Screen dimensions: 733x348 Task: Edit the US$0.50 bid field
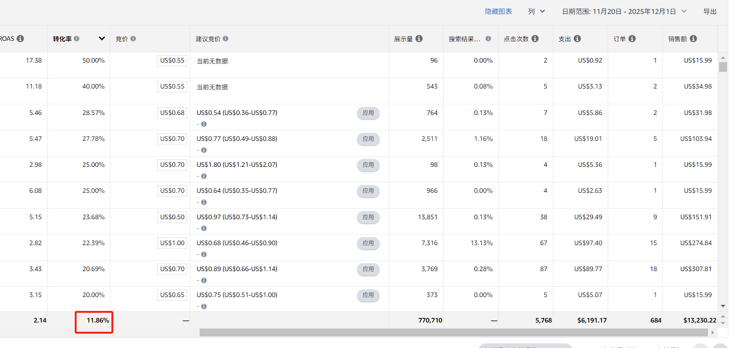(x=172, y=217)
